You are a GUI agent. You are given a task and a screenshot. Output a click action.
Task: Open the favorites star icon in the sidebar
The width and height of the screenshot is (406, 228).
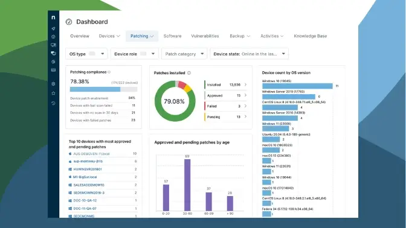coord(53,93)
